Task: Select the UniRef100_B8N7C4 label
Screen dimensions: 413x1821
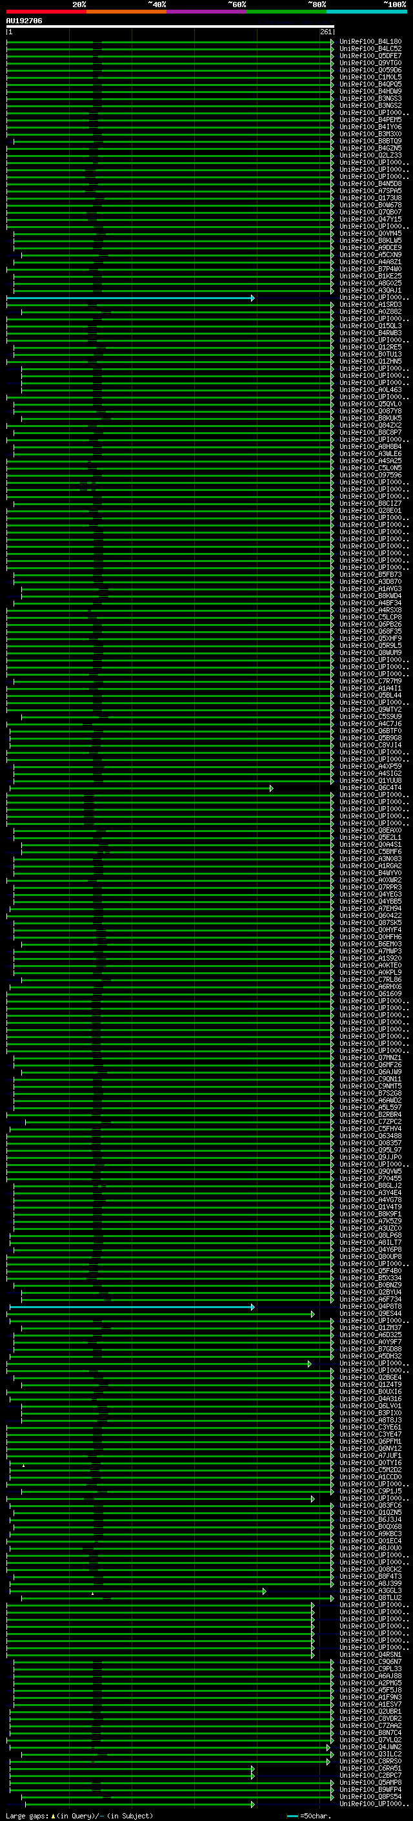Action: pyautogui.click(x=370, y=1733)
